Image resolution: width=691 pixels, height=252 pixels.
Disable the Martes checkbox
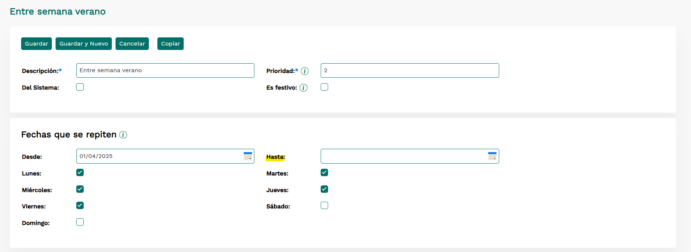(324, 172)
